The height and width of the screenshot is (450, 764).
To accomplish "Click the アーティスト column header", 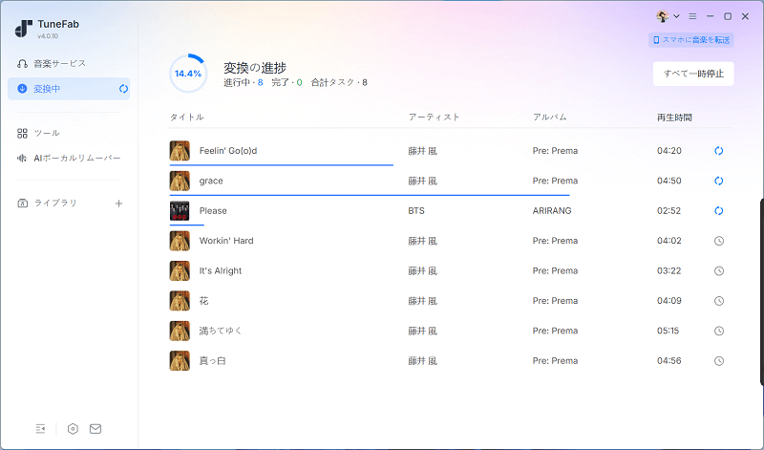I will pos(434,117).
